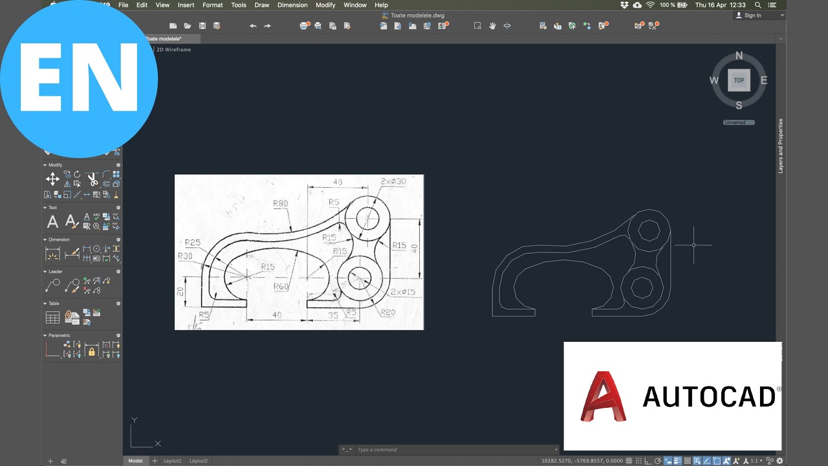Select the Orbit toolbar icon
828x466 pixels.
pyautogui.click(x=507, y=26)
